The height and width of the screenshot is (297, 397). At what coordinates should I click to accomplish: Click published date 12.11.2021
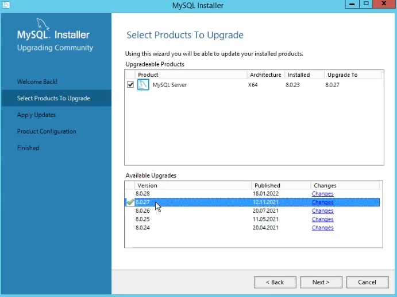point(265,202)
